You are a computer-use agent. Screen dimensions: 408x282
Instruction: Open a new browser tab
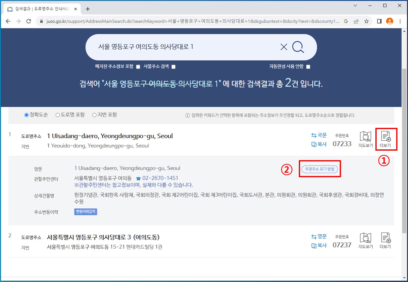click(x=88, y=9)
